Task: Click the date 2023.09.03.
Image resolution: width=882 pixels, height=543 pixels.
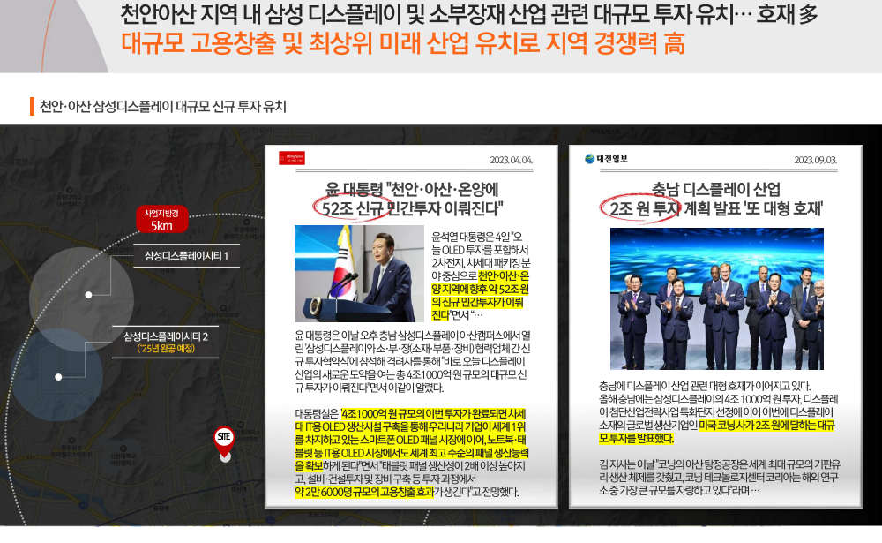Action: (x=815, y=160)
